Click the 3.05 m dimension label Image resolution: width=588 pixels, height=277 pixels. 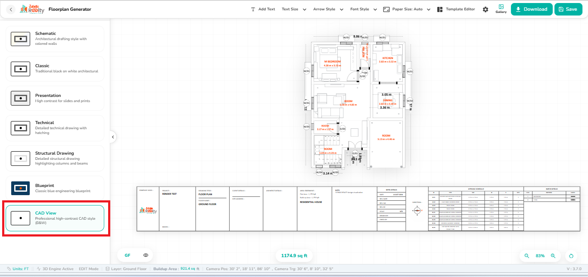(x=386, y=94)
